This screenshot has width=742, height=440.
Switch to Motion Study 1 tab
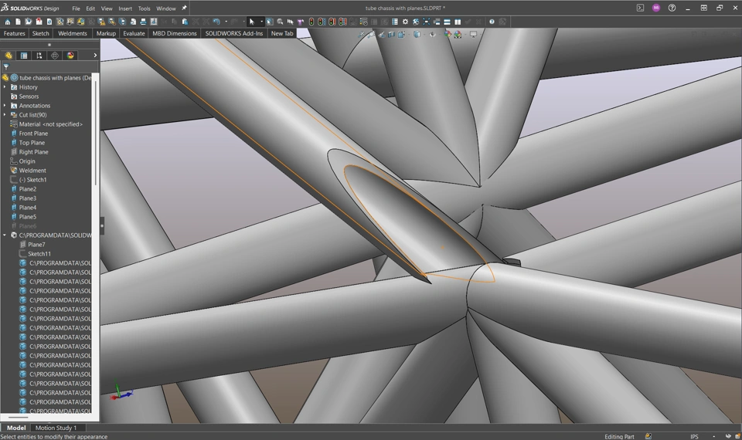click(x=56, y=428)
